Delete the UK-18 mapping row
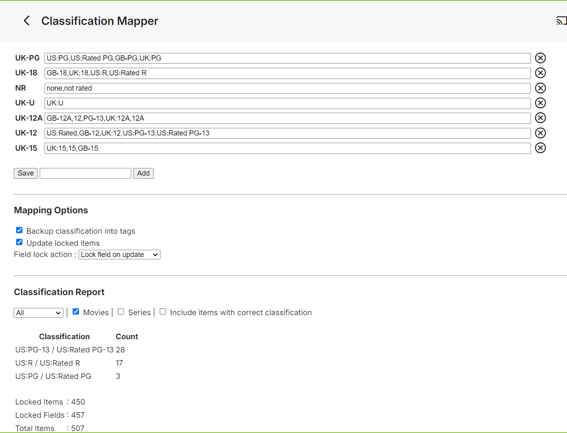Image resolution: width=567 pixels, height=433 pixels. pyautogui.click(x=540, y=73)
